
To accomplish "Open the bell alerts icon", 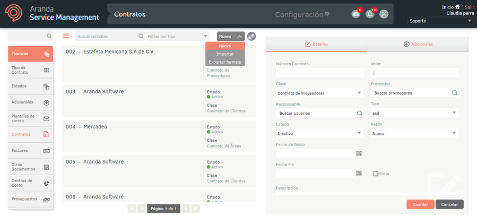I will 370,14.
